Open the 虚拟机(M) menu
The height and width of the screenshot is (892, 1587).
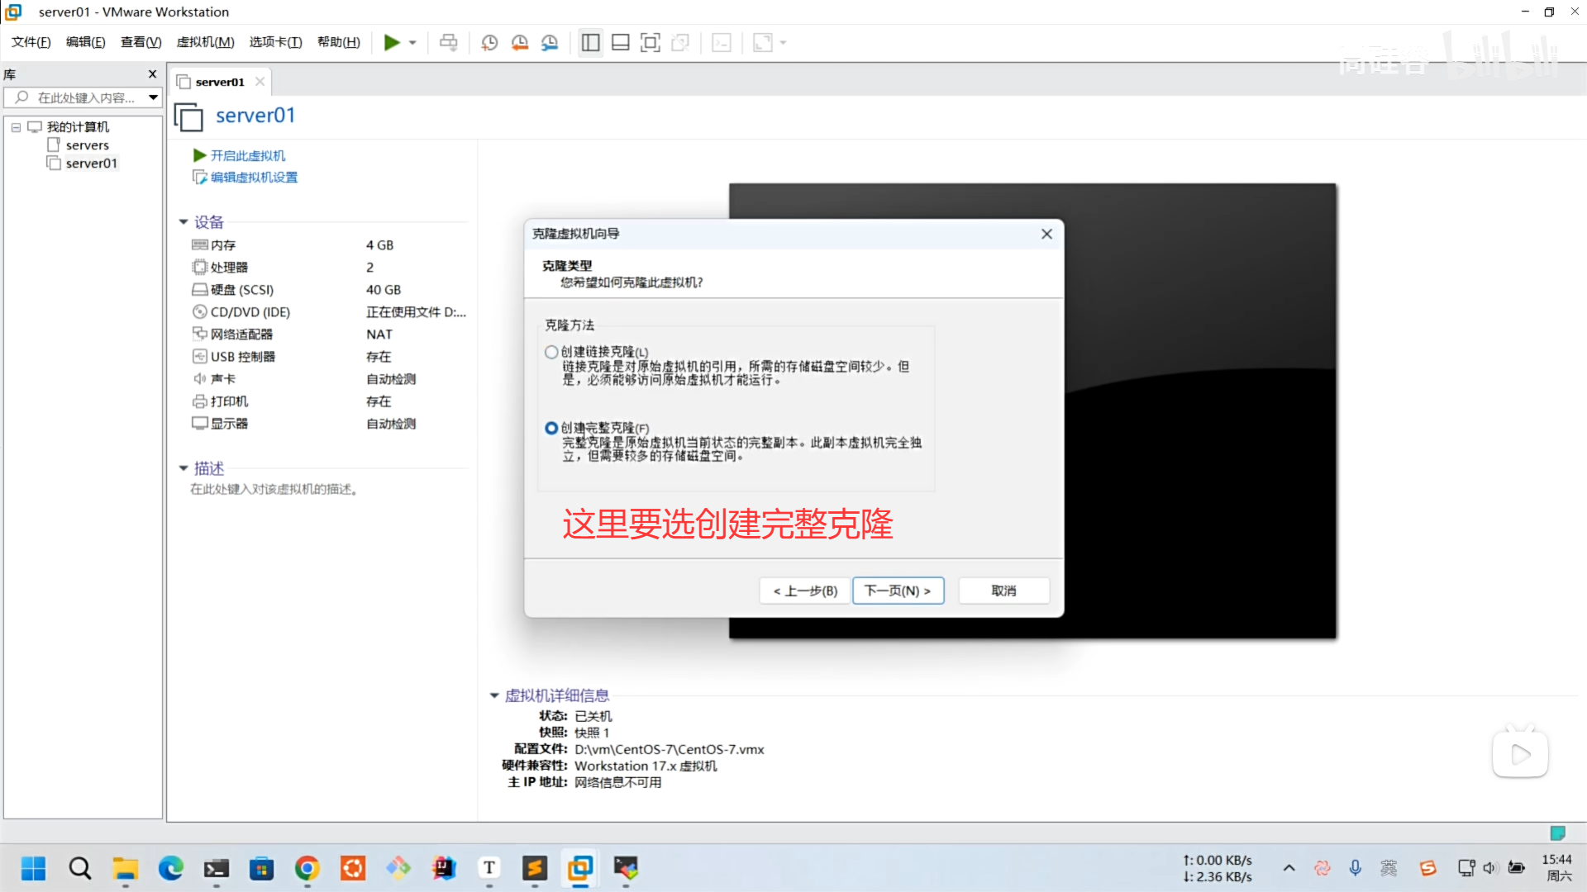[x=205, y=42]
